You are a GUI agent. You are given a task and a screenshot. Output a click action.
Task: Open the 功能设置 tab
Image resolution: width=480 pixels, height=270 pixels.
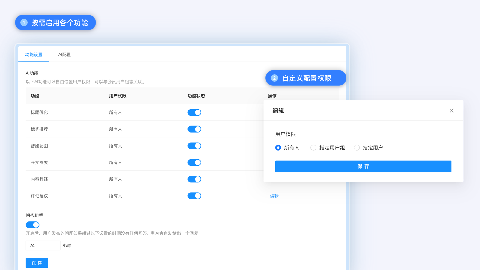34,55
